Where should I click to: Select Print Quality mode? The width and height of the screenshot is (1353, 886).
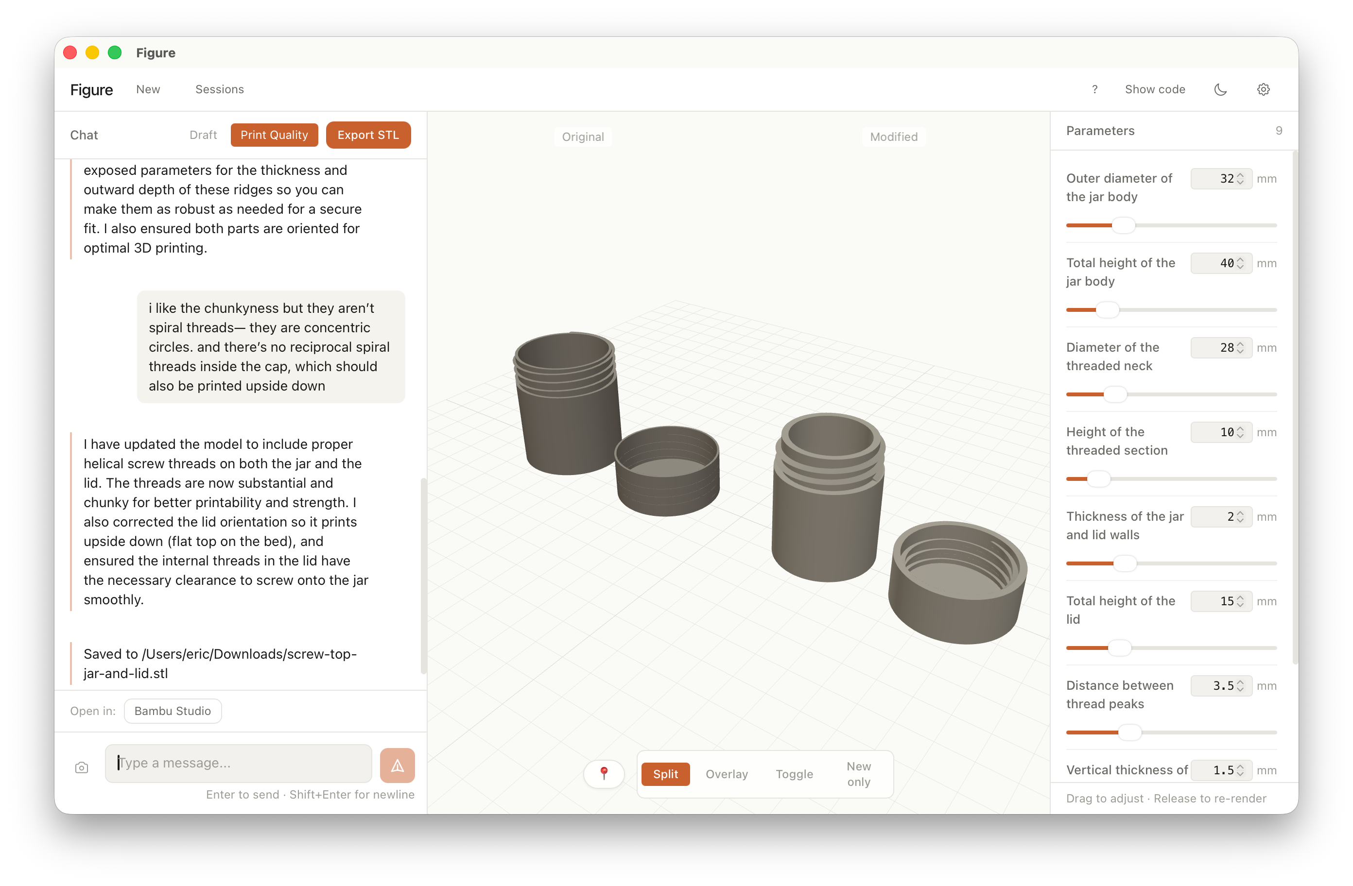tap(274, 135)
